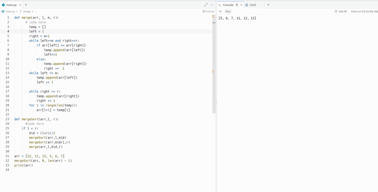Click the output [5, 6, 7, 11, 12, 13]
Image resolution: width=378 pixels, height=192 pixels.
pyautogui.click(x=237, y=18)
